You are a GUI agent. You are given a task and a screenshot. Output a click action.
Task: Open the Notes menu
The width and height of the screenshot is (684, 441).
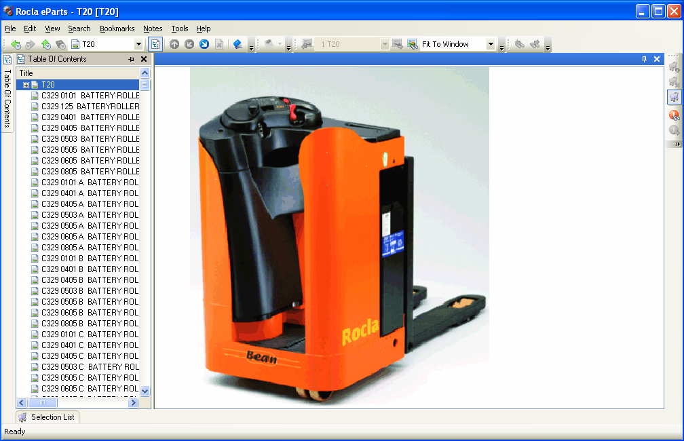pos(153,28)
